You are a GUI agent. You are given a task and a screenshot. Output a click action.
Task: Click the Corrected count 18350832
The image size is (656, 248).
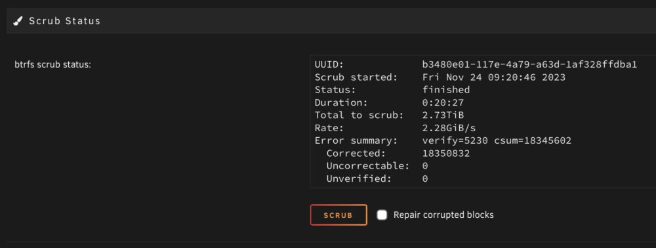446,154
